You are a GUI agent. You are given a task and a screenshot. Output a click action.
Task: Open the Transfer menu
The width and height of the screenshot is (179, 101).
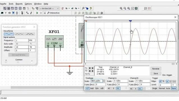coord(3,4)
